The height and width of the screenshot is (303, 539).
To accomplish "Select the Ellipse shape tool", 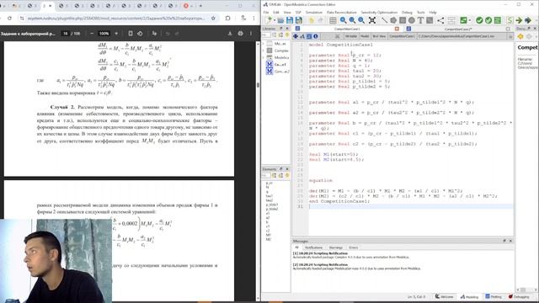I will coord(411,20).
